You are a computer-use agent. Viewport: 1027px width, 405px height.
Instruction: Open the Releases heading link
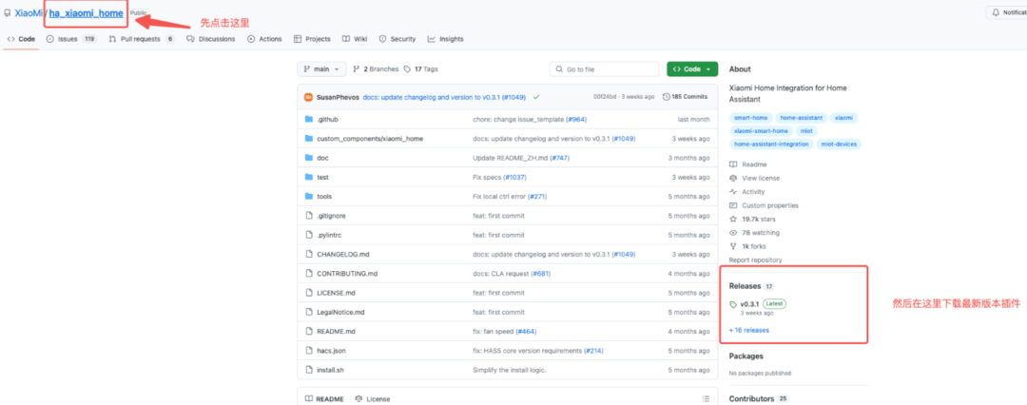tap(751, 286)
